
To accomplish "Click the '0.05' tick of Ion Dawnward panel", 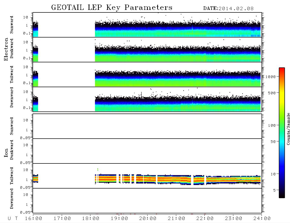I will (25, 212).
